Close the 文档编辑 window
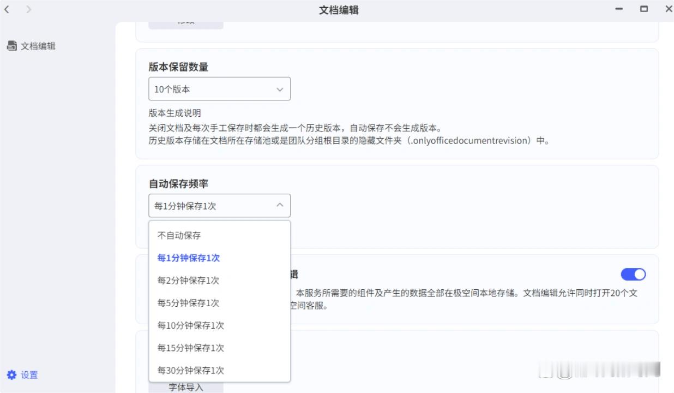This screenshot has width=674, height=393. [x=669, y=9]
